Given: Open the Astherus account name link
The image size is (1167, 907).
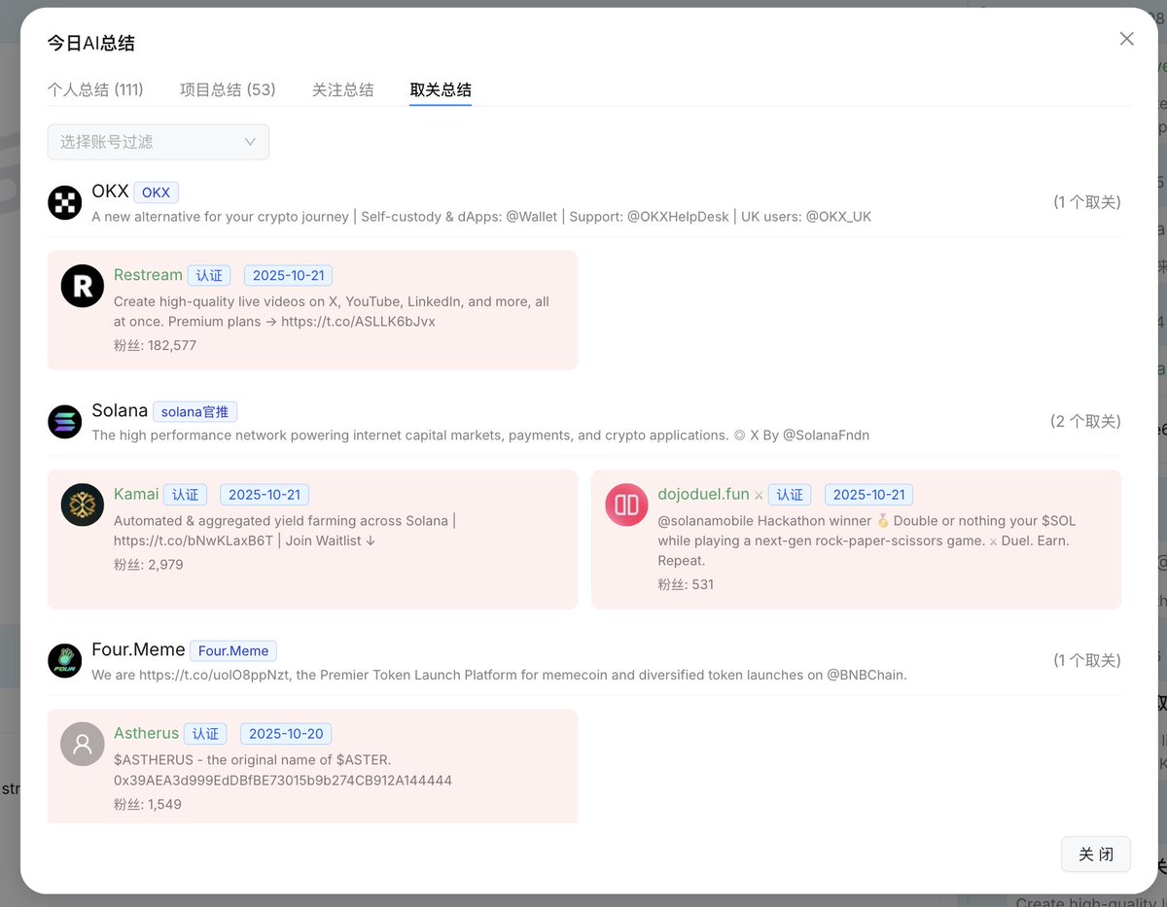Looking at the screenshot, I should click(x=147, y=733).
